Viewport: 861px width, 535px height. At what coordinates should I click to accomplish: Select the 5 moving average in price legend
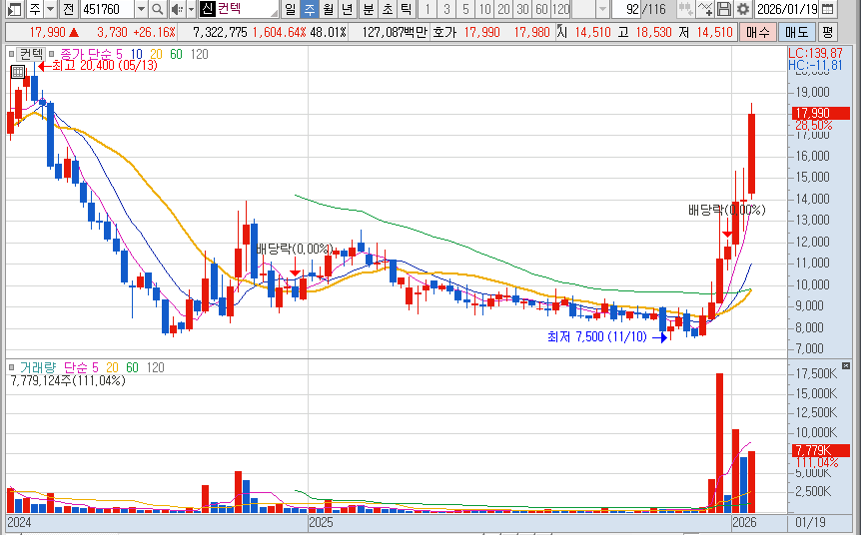(x=119, y=54)
